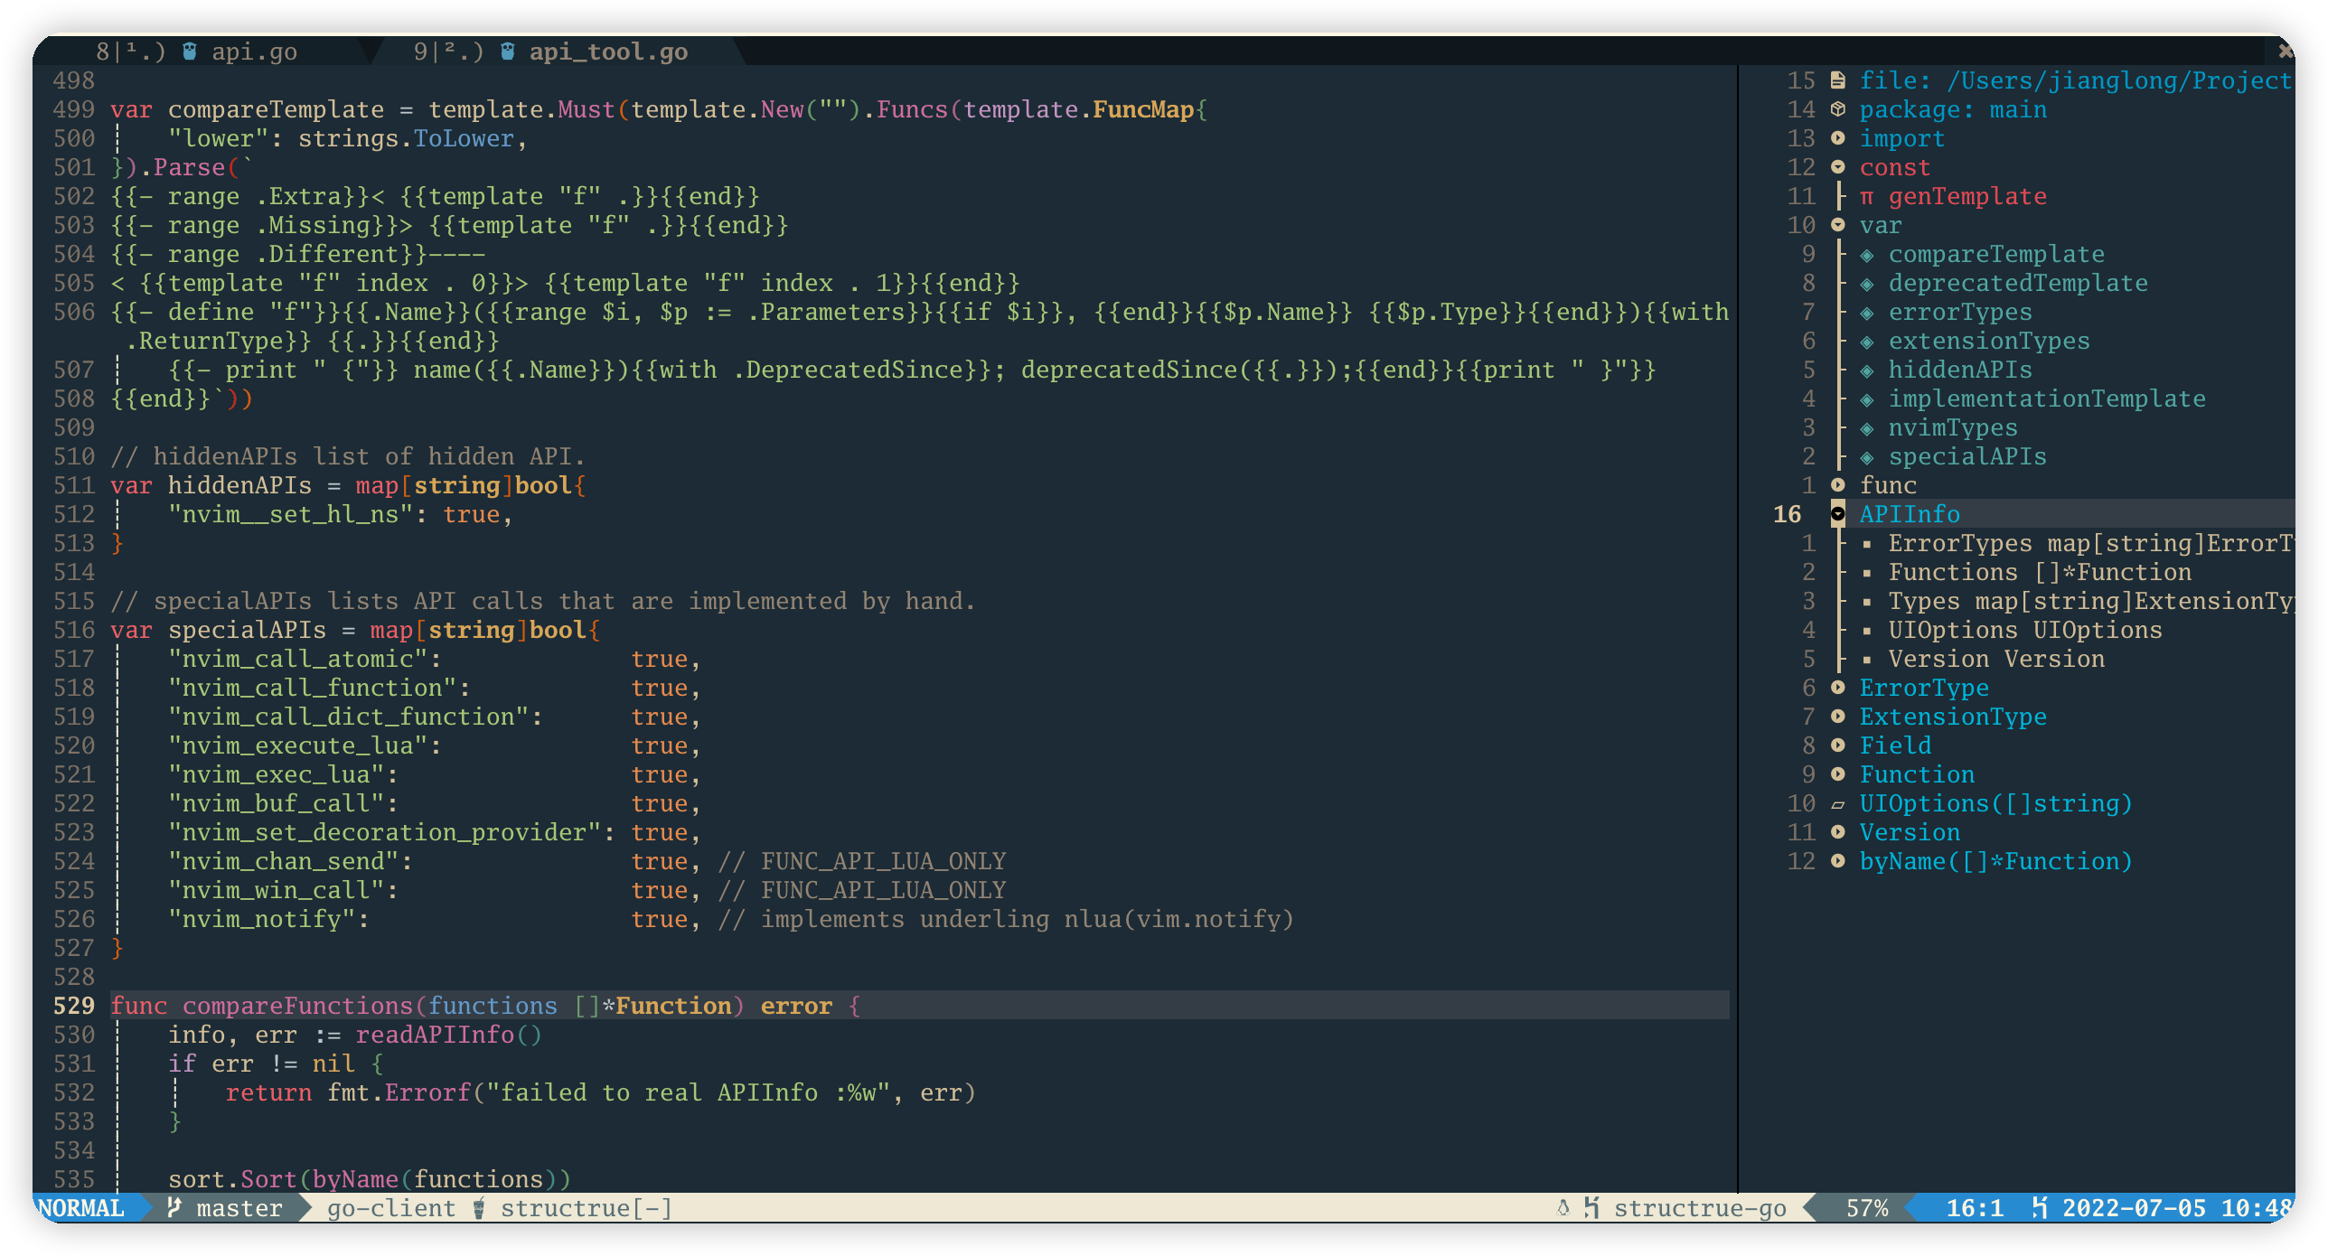Image resolution: width=2328 pixels, height=1256 pixels.
Task: Collapse the const section in outline
Action: coord(1837,167)
